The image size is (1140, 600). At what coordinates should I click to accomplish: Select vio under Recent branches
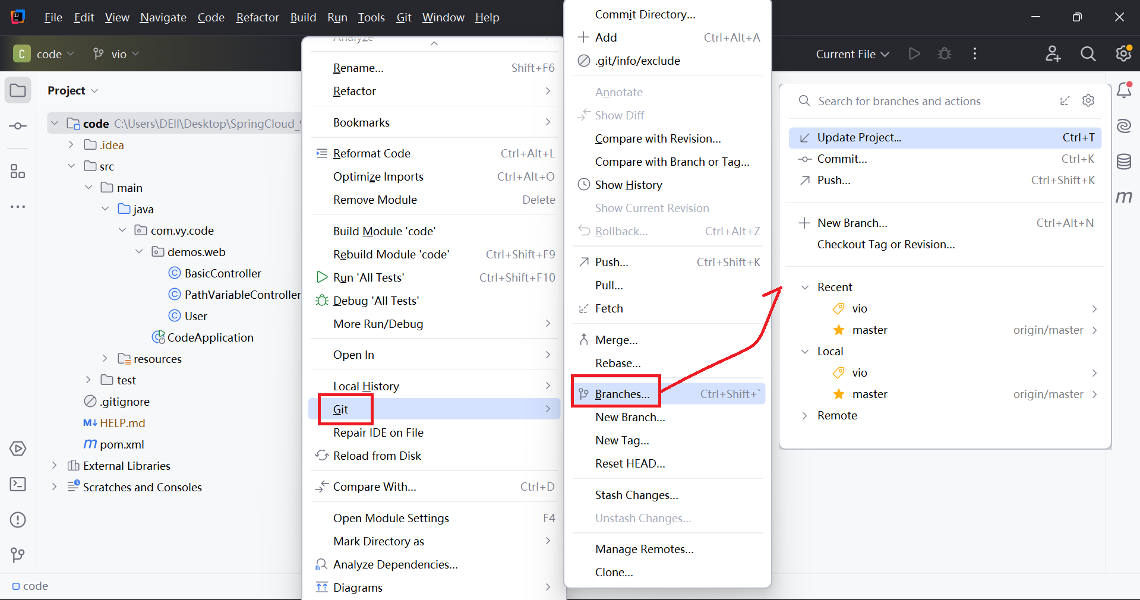[945, 308]
